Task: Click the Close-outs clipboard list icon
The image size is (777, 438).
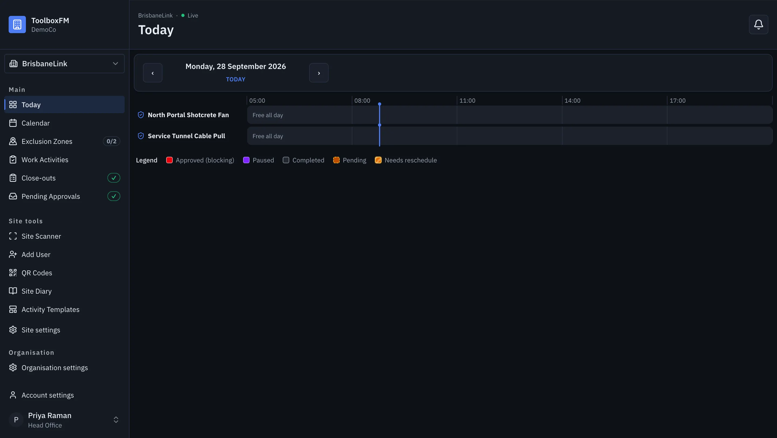Action: [13, 178]
